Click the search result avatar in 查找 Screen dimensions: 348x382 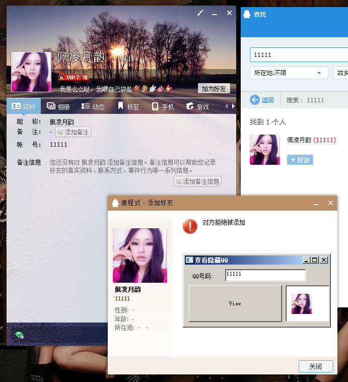265,150
